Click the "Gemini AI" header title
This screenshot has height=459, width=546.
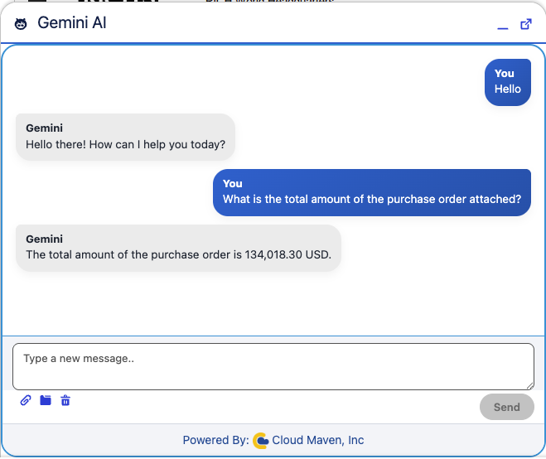(x=72, y=23)
